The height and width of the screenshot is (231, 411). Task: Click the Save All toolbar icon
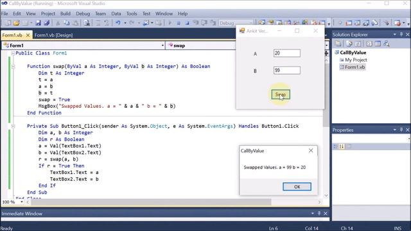point(47,23)
